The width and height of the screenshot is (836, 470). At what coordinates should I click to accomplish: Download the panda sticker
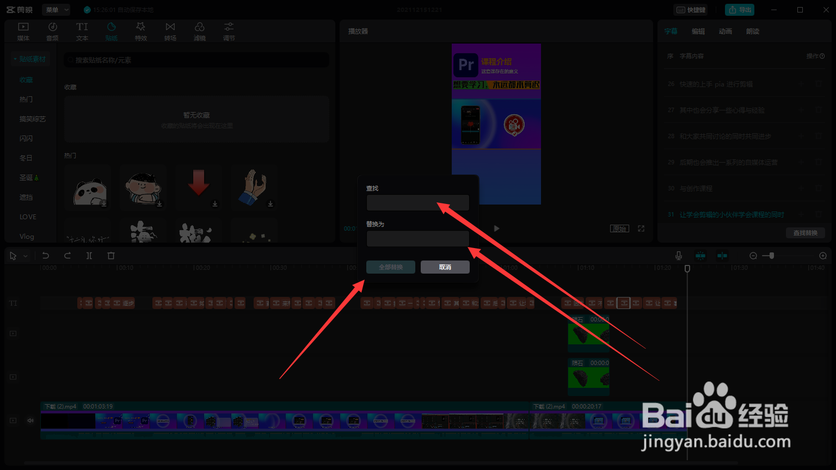104,203
